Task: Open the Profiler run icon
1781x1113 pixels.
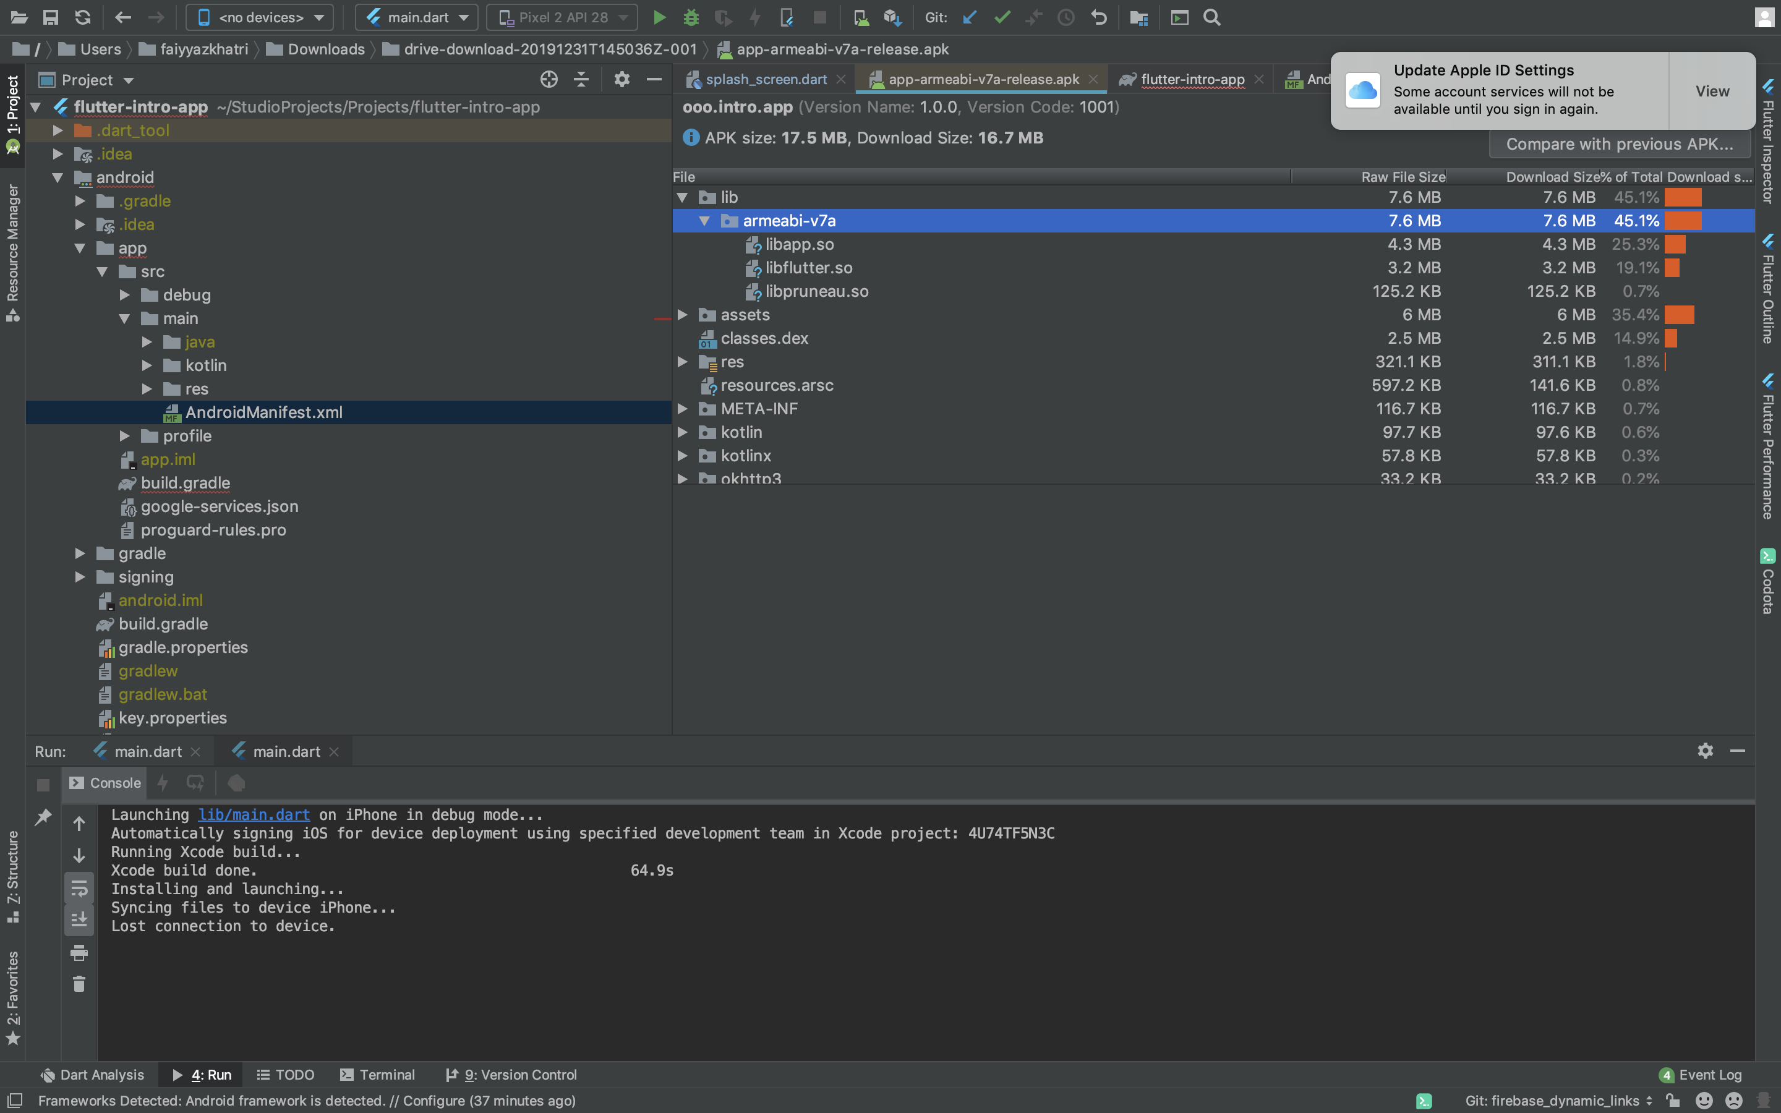Action: pyautogui.click(x=724, y=17)
